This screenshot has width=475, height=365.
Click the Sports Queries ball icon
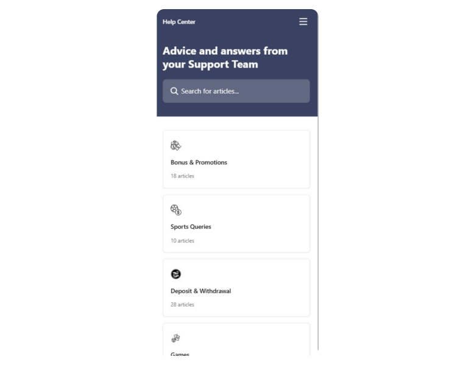pos(176,210)
